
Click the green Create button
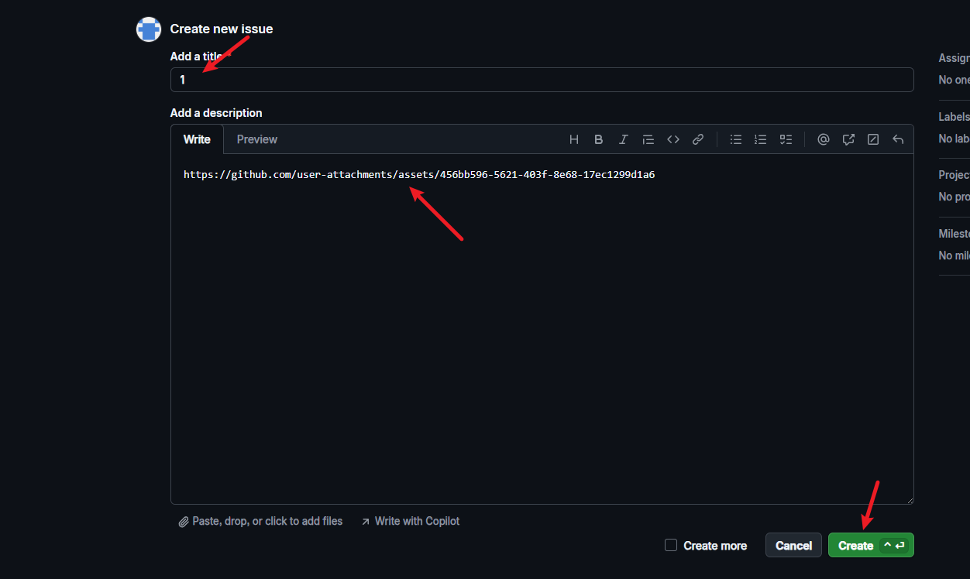[x=871, y=545]
